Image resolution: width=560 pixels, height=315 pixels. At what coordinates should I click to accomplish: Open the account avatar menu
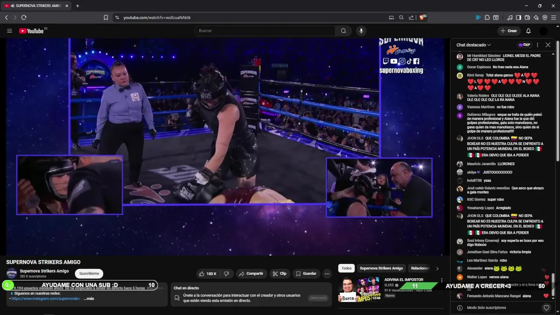click(x=543, y=31)
